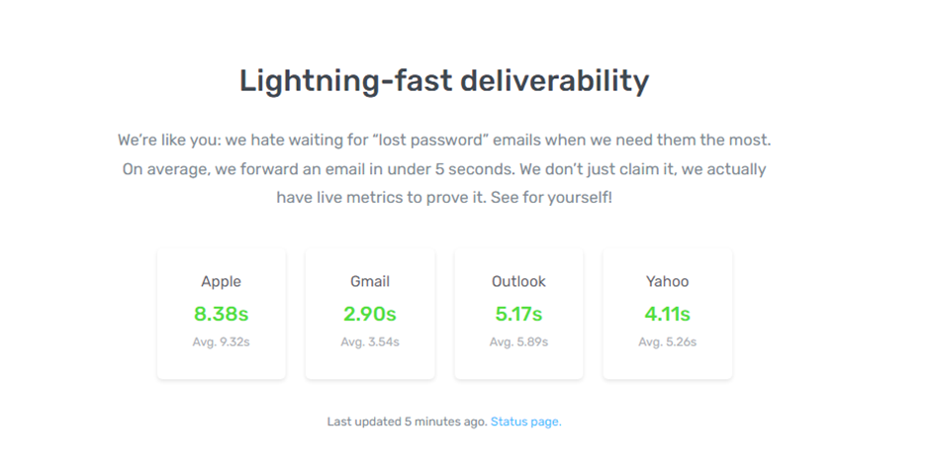This screenshot has height=472, width=931.
Task: Select the Outlook card title
Action: [x=518, y=282]
